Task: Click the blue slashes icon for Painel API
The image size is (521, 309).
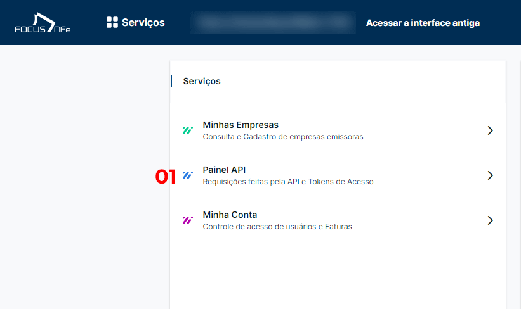Action: 187,175
